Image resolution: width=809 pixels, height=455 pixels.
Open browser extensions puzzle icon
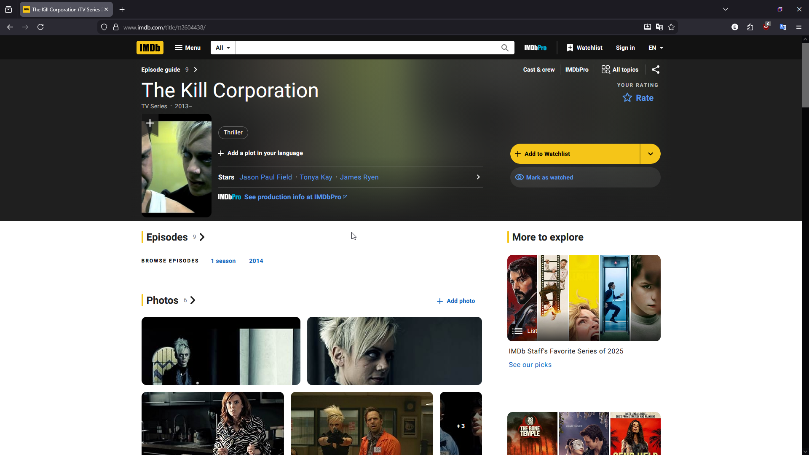750,27
